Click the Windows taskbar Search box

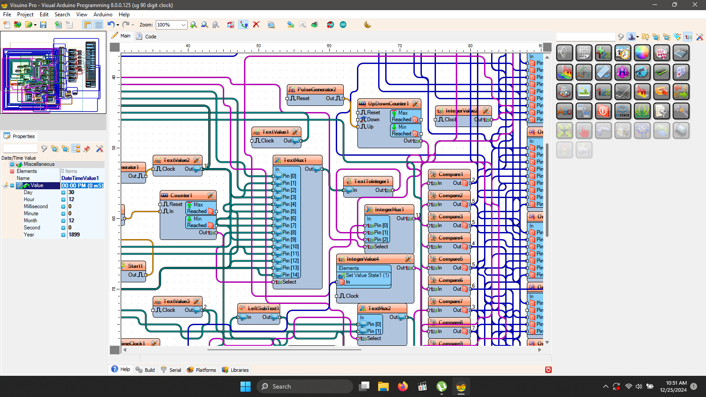(x=305, y=386)
